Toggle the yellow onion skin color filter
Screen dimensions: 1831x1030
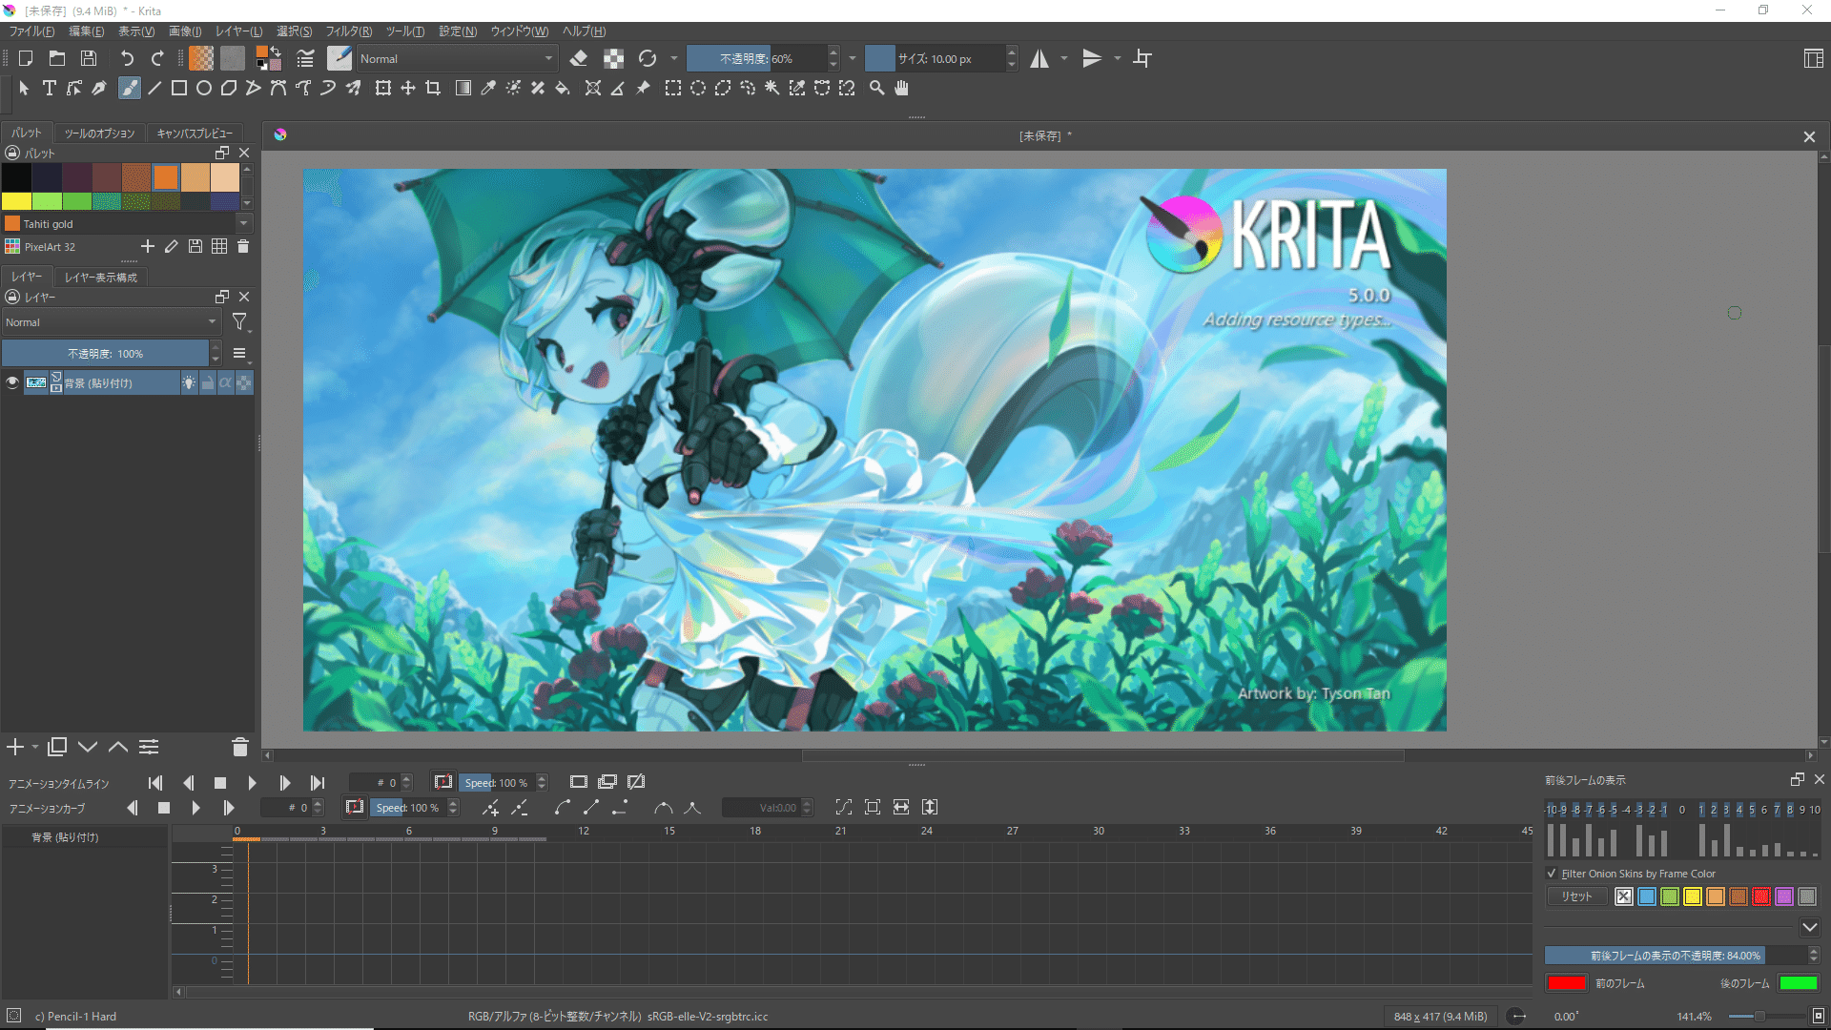coord(1693,896)
